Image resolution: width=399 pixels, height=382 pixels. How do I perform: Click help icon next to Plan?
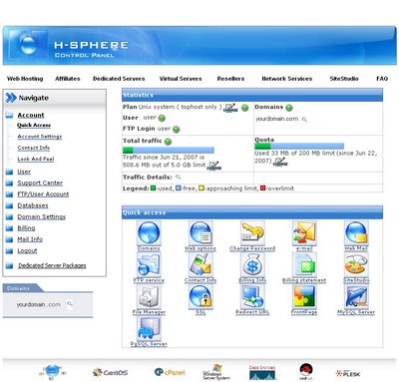coord(244,108)
